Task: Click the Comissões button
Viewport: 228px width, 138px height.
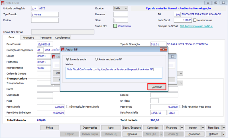Action: point(153,128)
